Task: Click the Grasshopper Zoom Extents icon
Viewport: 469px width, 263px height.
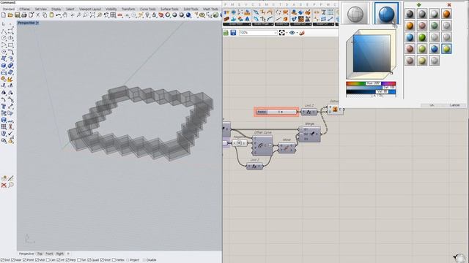Action: coord(281,33)
